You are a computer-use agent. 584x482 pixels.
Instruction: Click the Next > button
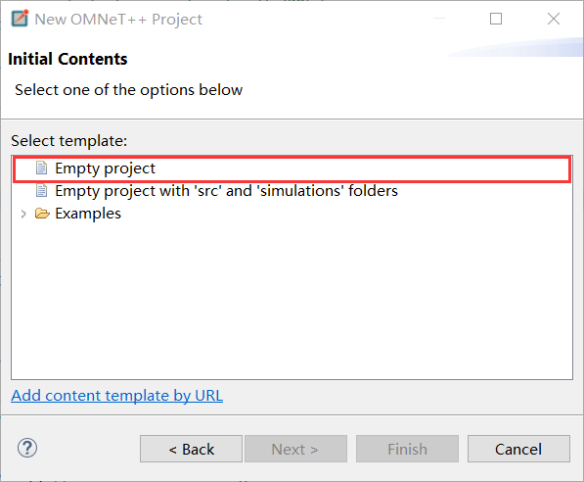pos(295,449)
